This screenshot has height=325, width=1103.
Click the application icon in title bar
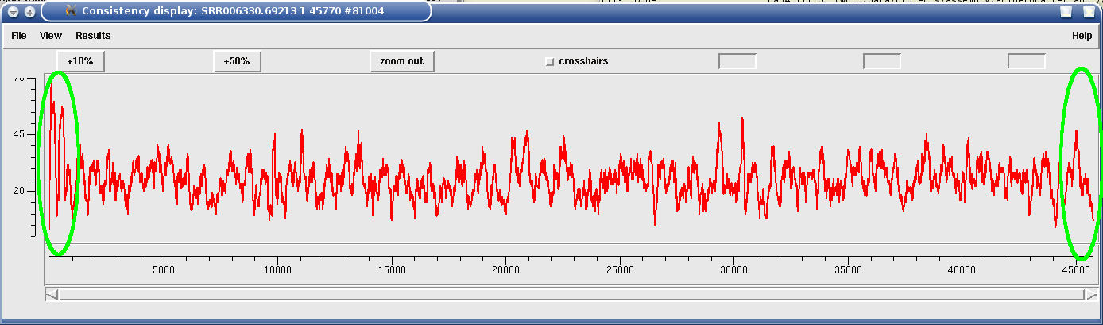71,11
